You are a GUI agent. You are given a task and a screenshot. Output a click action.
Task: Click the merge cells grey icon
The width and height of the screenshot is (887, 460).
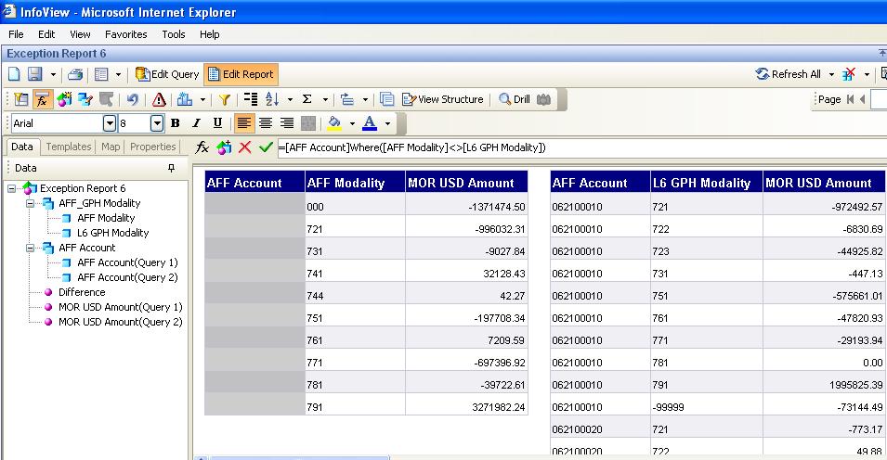click(x=308, y=123)
